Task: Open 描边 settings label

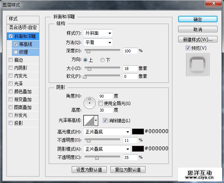Action: point(19,60)
